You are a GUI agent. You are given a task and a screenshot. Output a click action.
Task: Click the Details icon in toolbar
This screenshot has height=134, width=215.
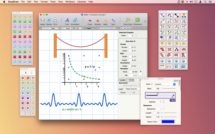[x=49, y=20]
